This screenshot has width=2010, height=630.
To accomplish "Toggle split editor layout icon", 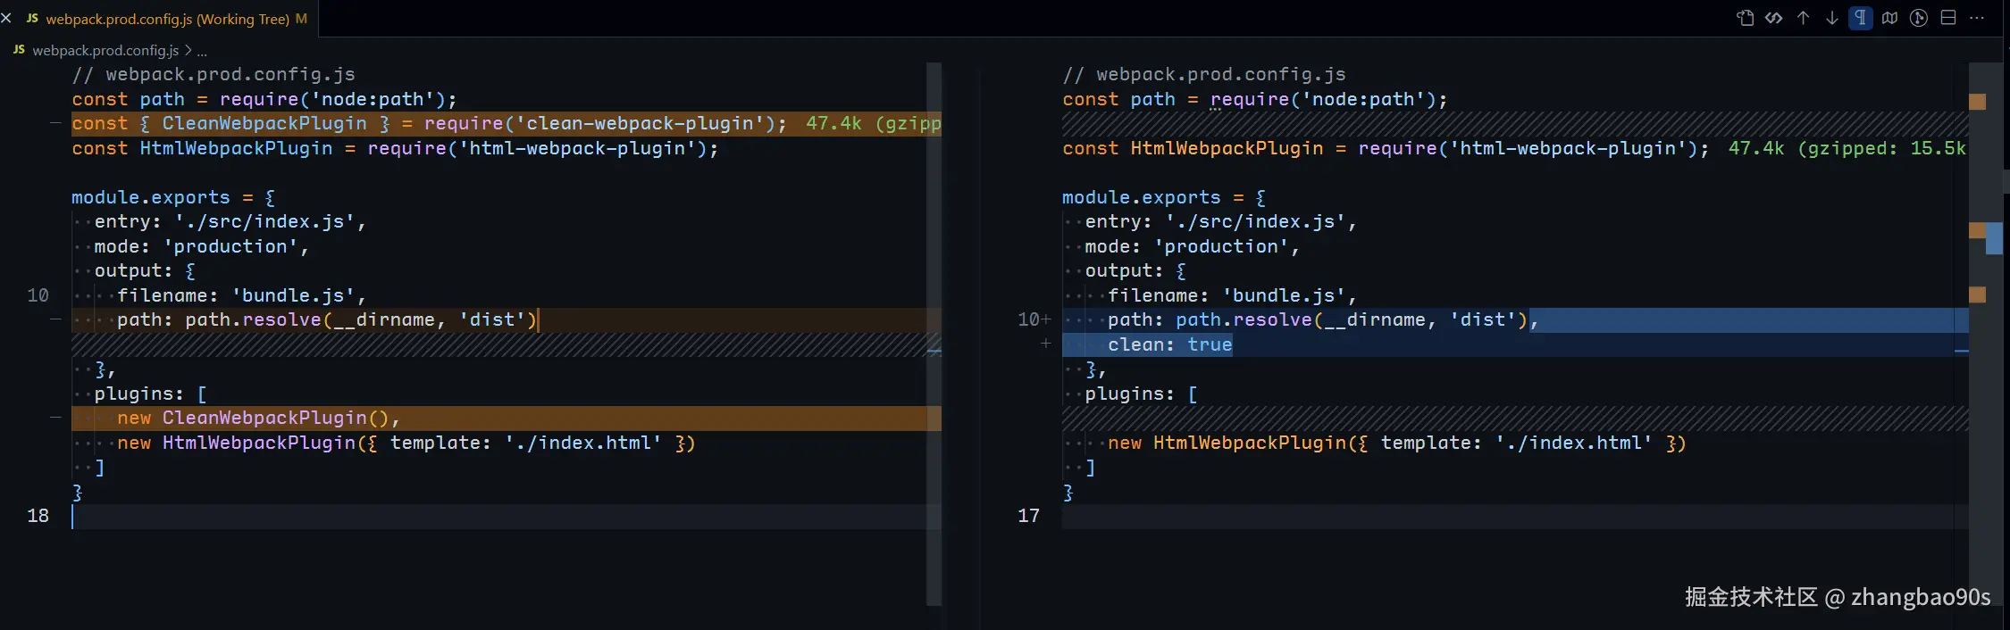I will (x=1948, y=18).
